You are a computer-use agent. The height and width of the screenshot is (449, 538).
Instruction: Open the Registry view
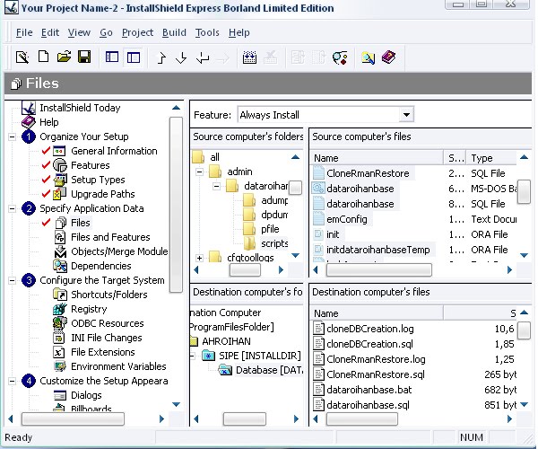pyautogui.click(x=89, y=309)
